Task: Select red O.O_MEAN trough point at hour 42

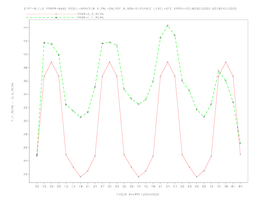Action: pyautogui.click(x=139, y=177)
